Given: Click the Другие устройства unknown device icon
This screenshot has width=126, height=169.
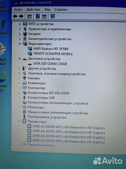Looking at the screenshot, I should pos(25,69).
